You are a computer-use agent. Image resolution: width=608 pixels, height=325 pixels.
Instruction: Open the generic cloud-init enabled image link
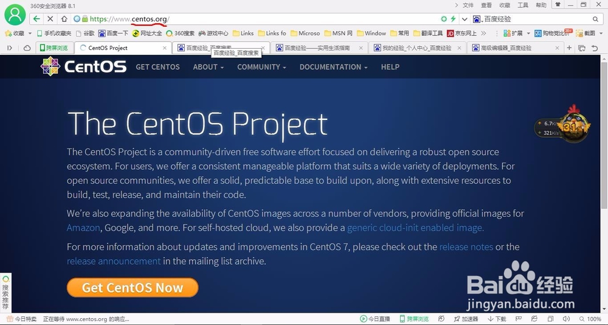[416, 228]
